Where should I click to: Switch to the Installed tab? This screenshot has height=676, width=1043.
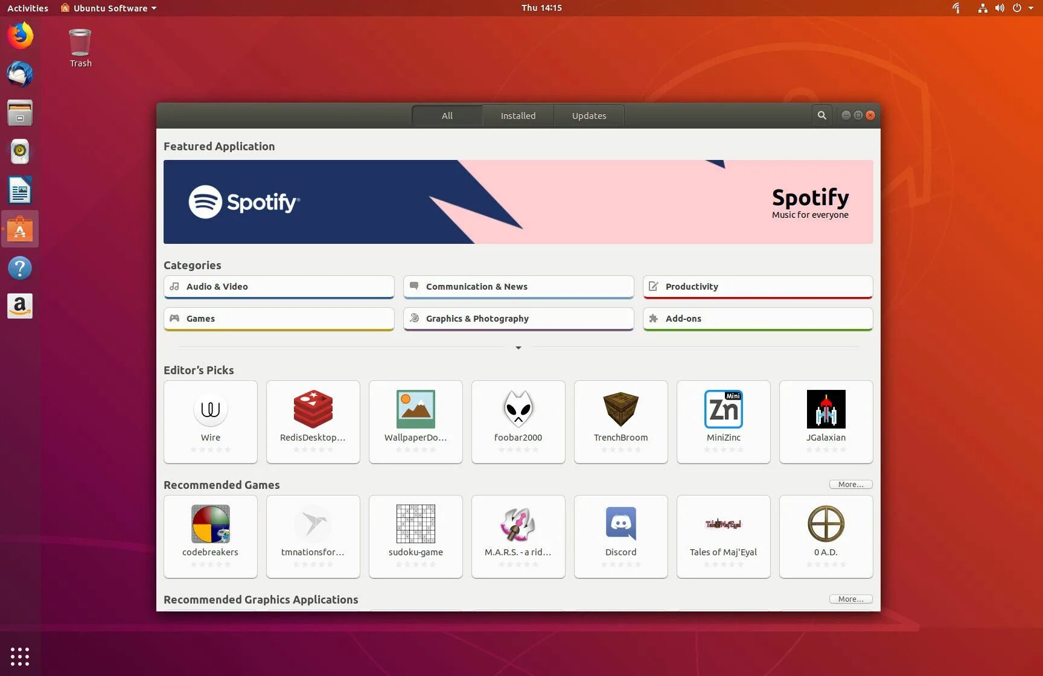tap(518, 115)
